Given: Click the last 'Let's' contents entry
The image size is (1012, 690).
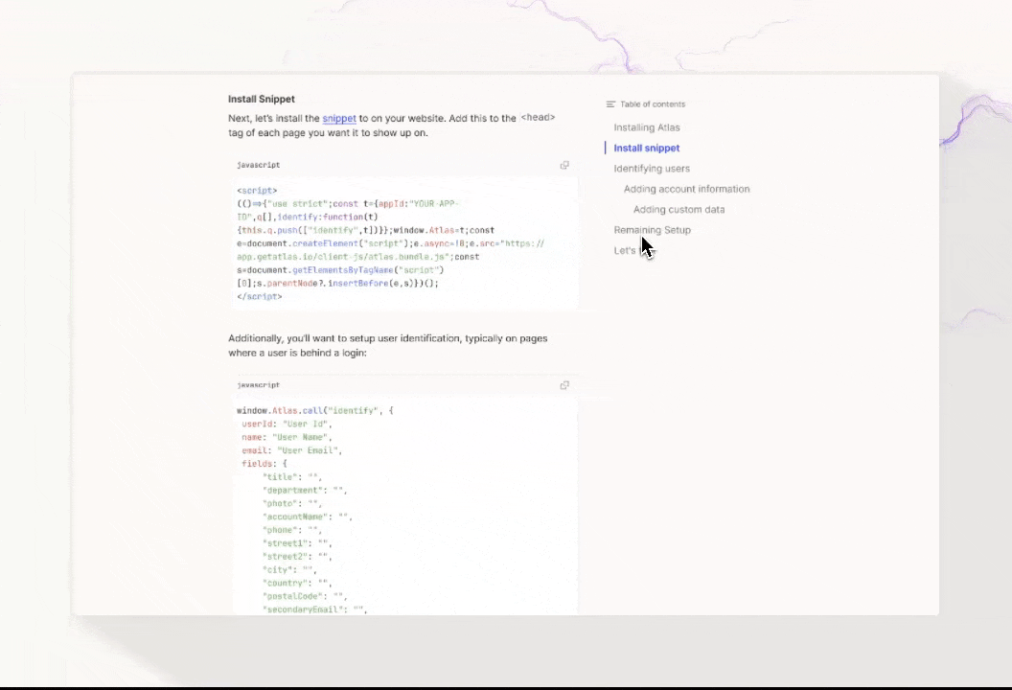Looking at the screenshot, I should [625, 251].
